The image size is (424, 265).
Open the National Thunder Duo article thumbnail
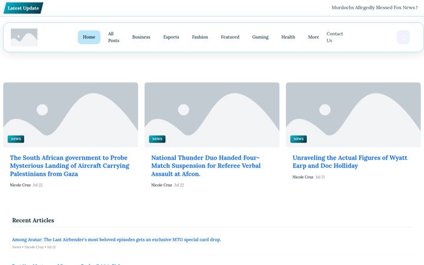click(212, 115)
